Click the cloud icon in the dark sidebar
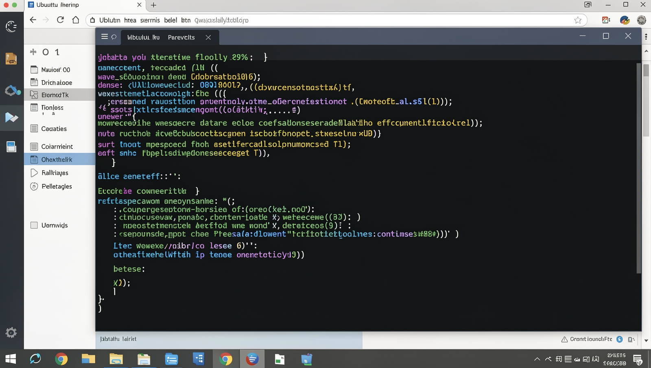The height and width of the screenshot is (368, 651). point(12,90)
